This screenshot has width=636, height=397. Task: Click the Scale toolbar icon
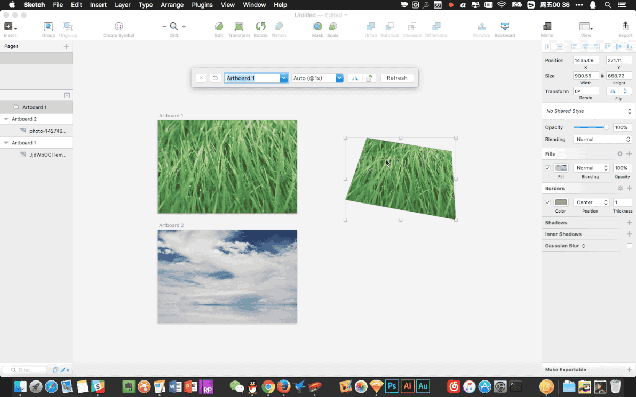pyautogui.click(x=332, y=27)
